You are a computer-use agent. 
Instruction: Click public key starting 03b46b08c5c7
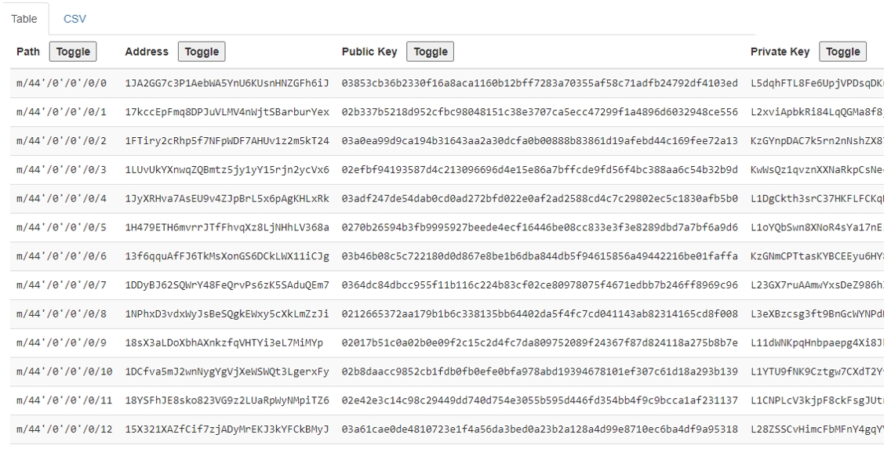pyautogui.click(x=540, y=256)
